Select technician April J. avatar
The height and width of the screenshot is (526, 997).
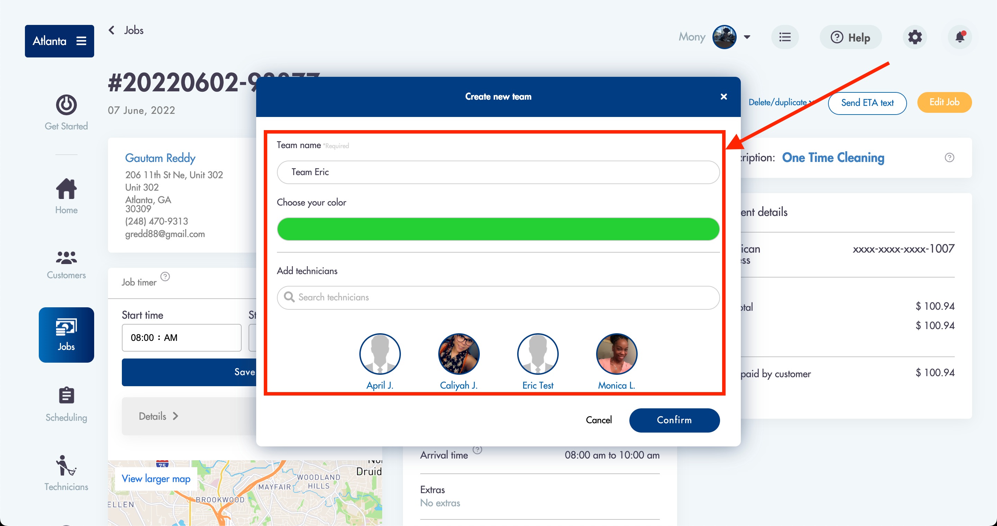[380, 354]
